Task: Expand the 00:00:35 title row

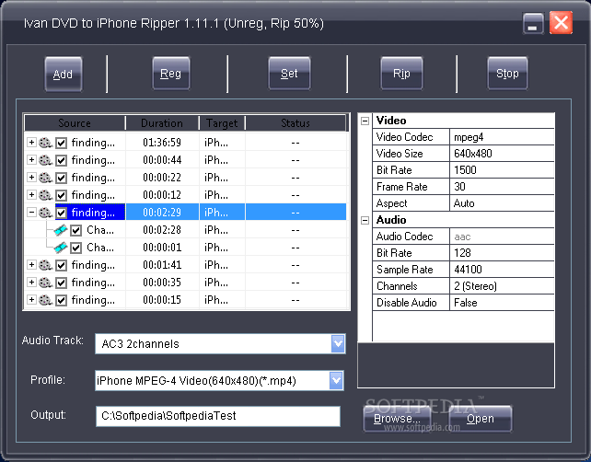Action: [31, 282]
